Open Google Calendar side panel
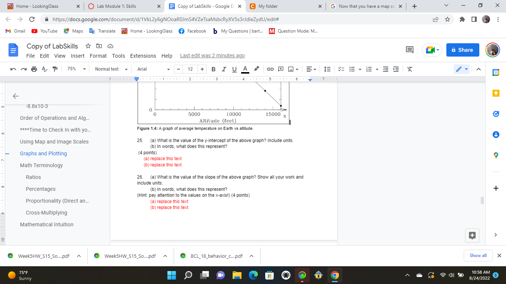Screen dimensions: 506x284 [x=496, y=73]
